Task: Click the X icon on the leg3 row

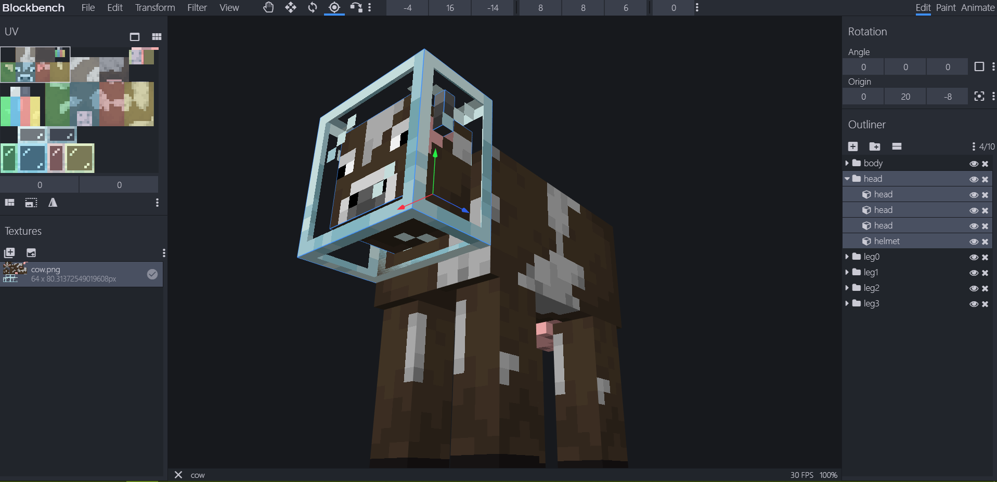Action: coord(985,304)
